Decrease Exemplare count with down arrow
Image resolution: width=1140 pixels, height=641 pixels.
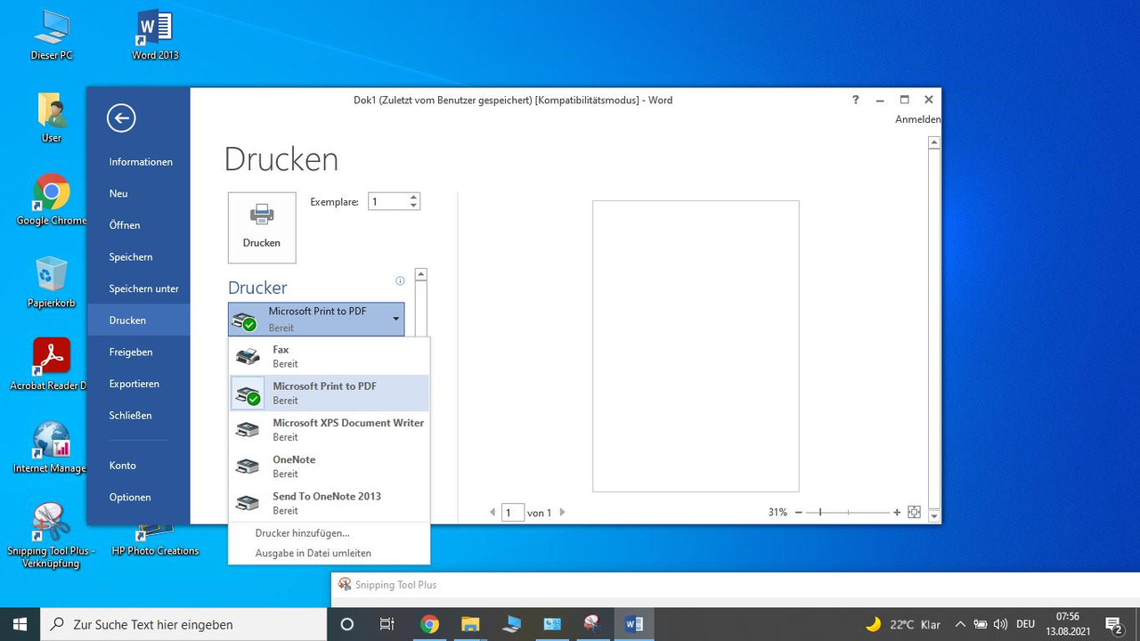413,206
